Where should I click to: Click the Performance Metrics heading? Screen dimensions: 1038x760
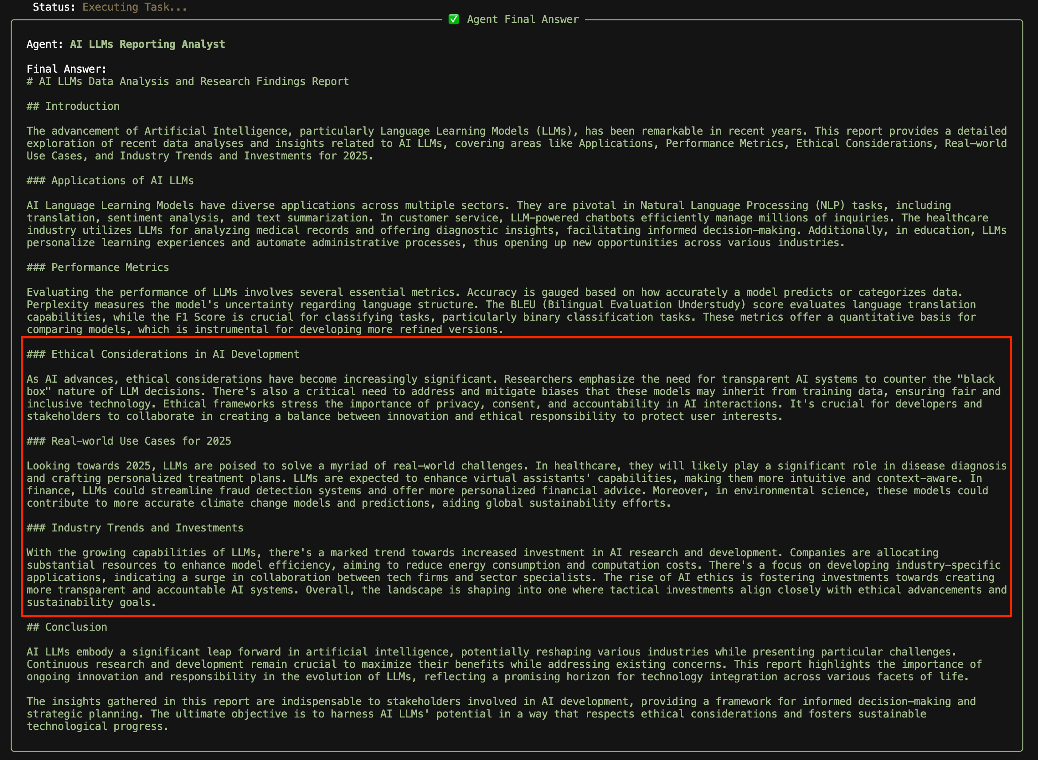click(98, 268)
